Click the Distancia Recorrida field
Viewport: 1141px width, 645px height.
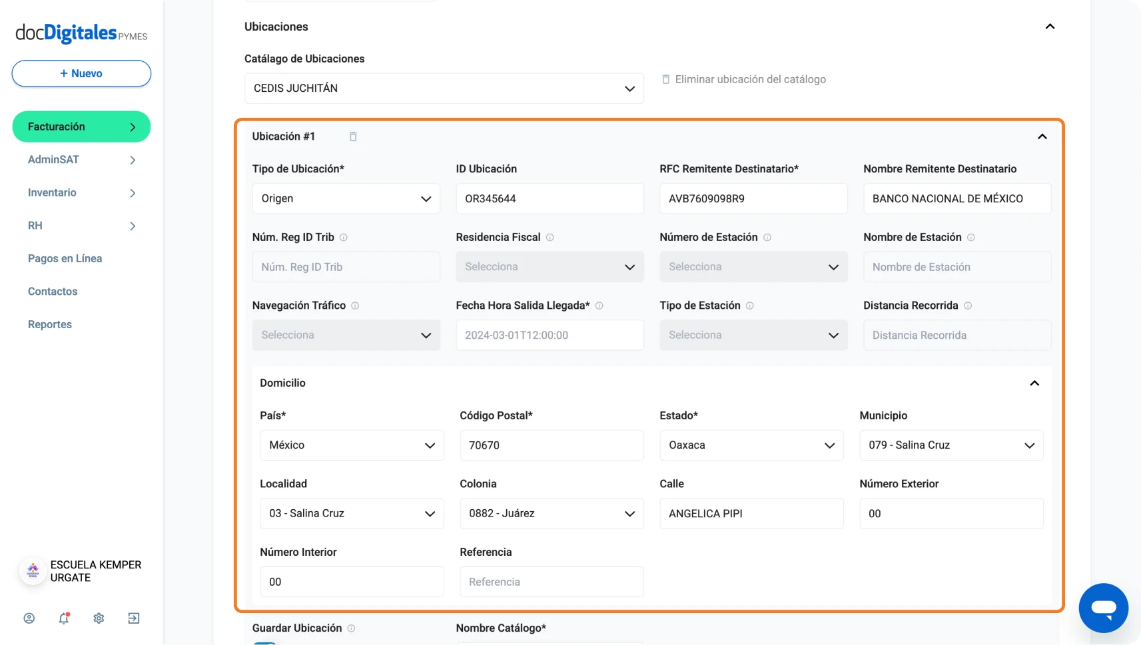(x=958, y=335)
